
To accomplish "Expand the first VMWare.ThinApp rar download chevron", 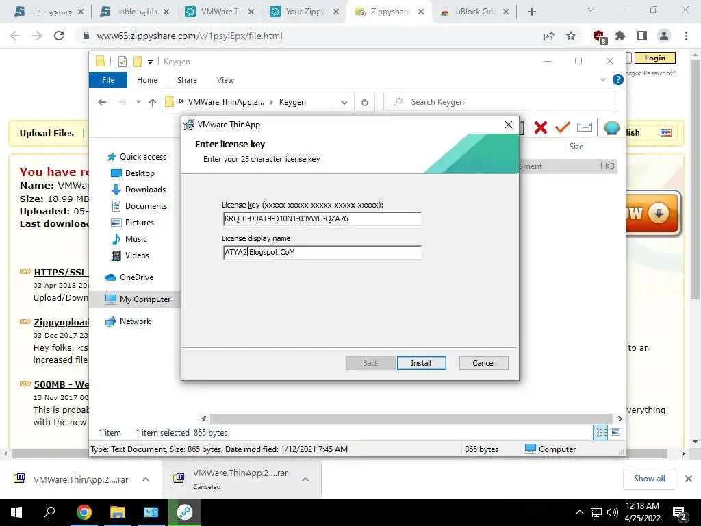I will (x=146, y=479).
